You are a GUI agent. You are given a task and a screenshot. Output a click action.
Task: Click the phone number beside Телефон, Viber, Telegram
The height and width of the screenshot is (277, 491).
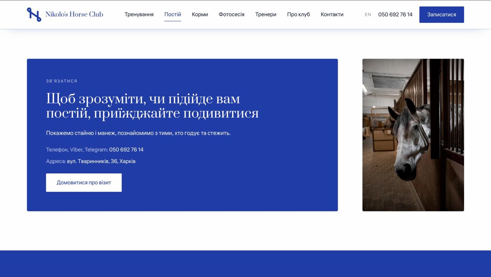126,150
